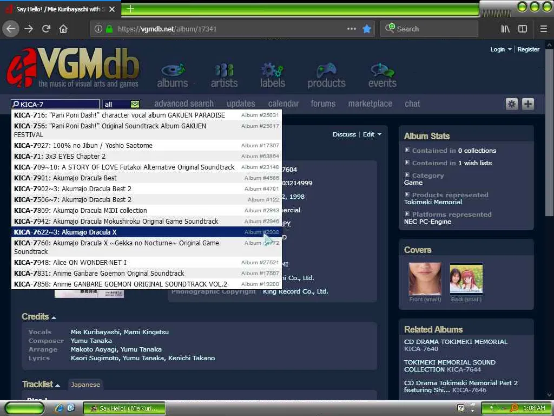Select suggestion KICA-7948 Alice ON WONDER-NET I
554x416 pixels.
147,263
